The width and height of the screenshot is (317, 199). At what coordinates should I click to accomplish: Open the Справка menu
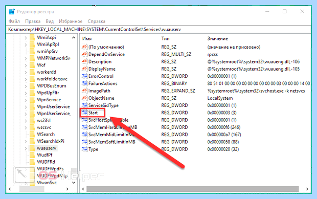97,21
